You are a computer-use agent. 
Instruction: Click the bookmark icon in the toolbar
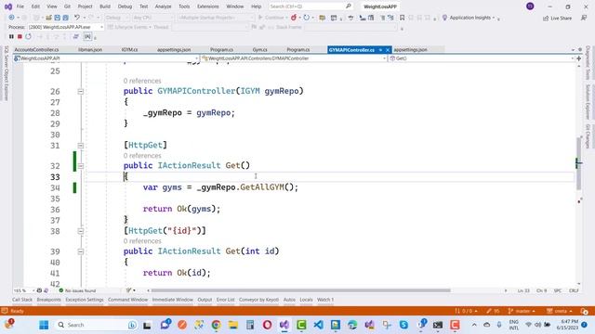[402, 18]
